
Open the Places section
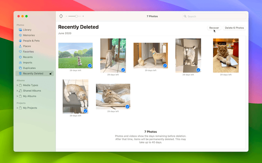[35, 46]
